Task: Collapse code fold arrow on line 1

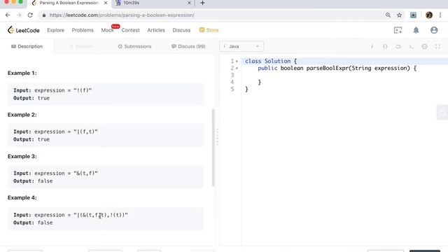Action: (x=237, y=62)
